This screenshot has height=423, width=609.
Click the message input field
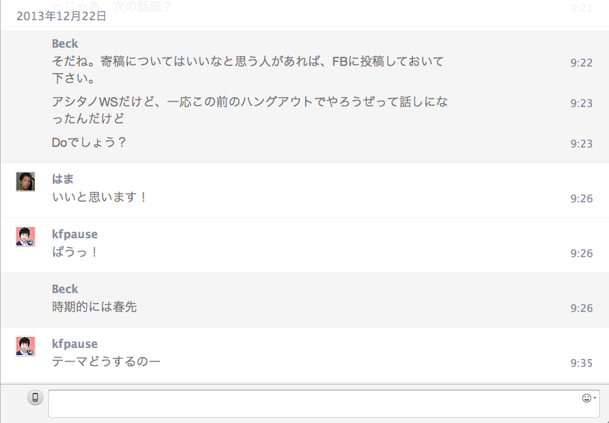click(x=314, y=403)
